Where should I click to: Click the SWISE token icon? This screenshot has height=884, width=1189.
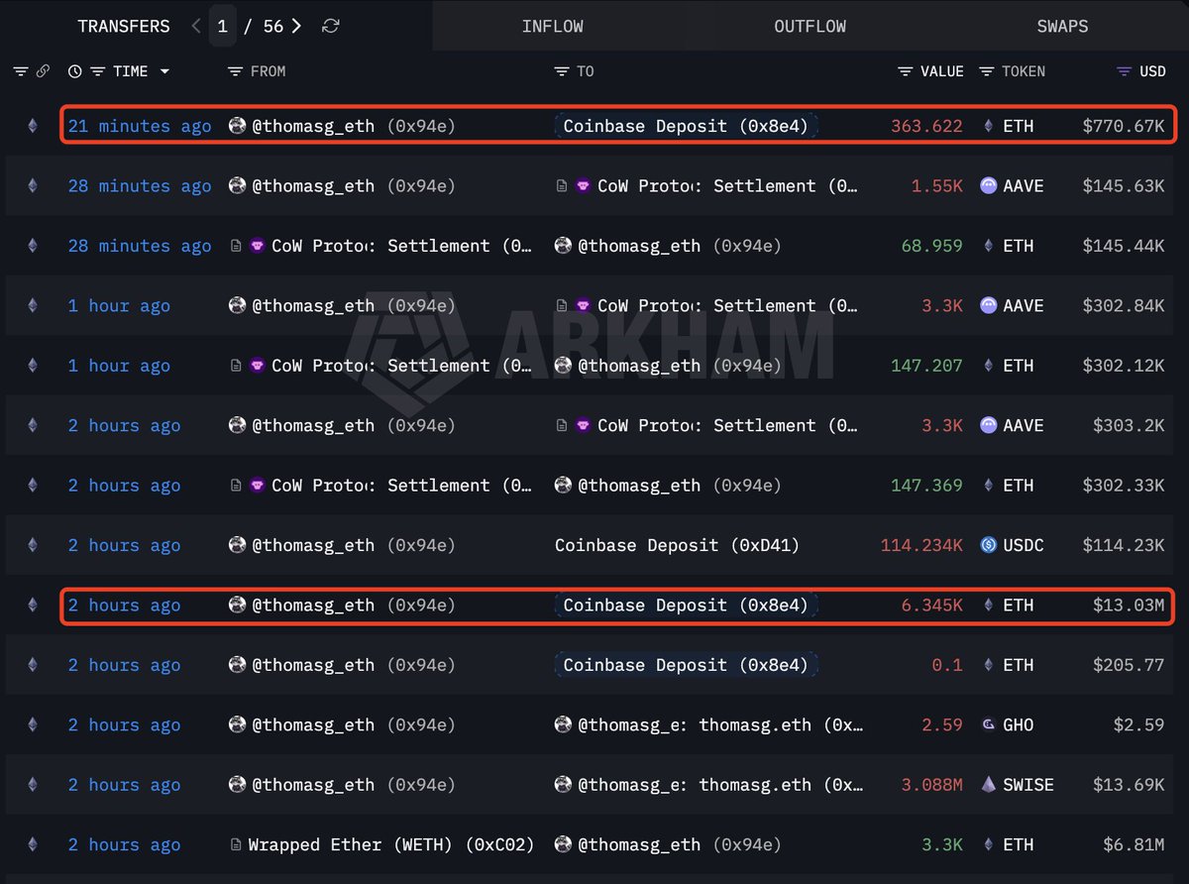(x=988, y=785)
